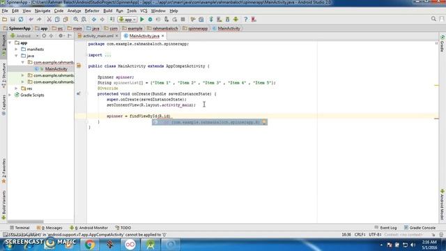
Task: Click the navigate Forward arrow icon
Action: coord(102,20)
